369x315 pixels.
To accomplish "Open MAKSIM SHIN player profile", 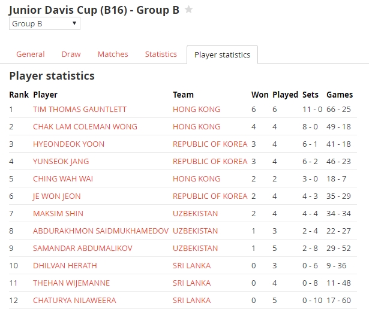I will [x=58, y=214].
